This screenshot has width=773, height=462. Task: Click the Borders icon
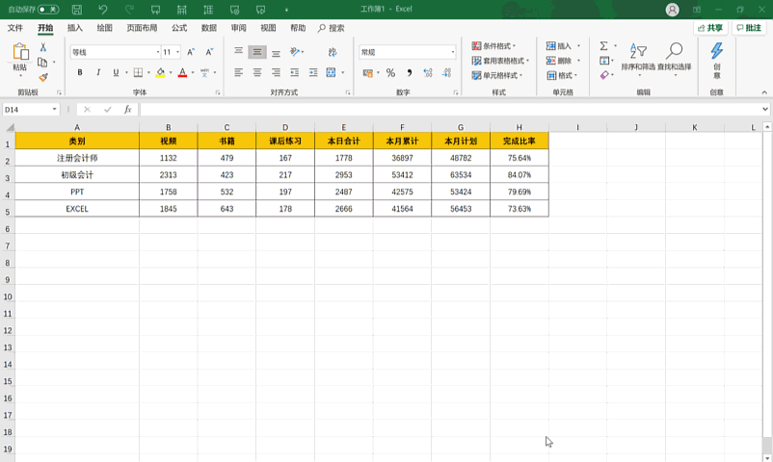click(x=138, y=72)
